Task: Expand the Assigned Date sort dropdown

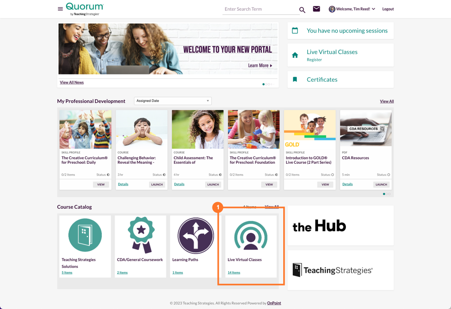Action: pyautogui.click(x=173, y=101)
